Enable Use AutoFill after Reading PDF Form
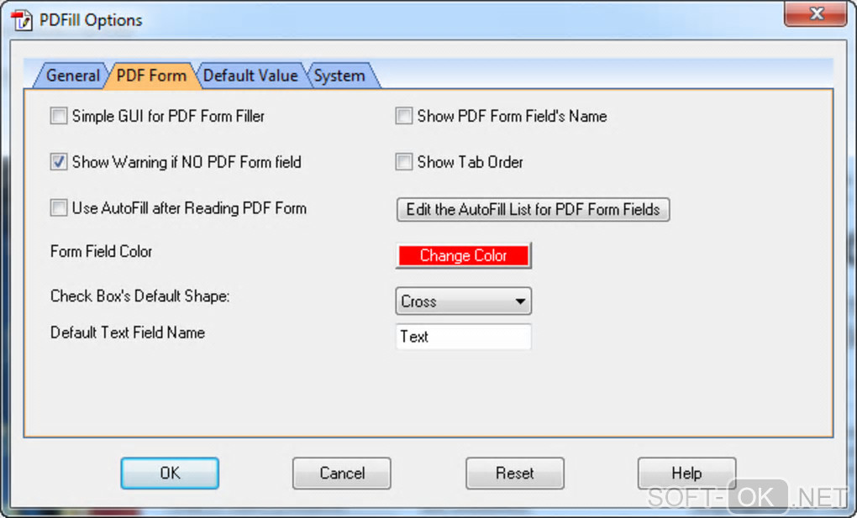This screenshot has width=857, height=518. tap(59, 207)
